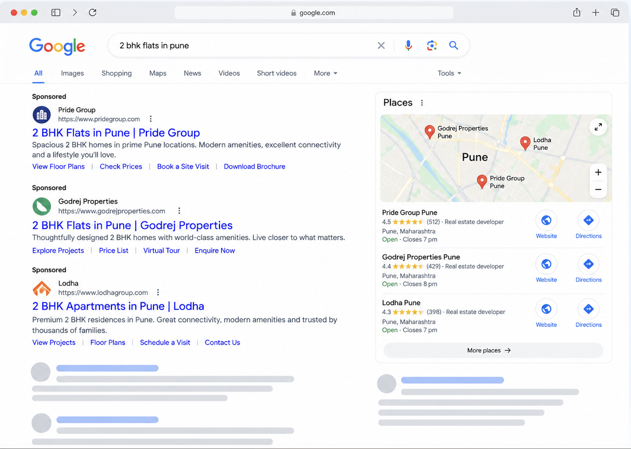Select the Lodha Pune map pin

525,143
